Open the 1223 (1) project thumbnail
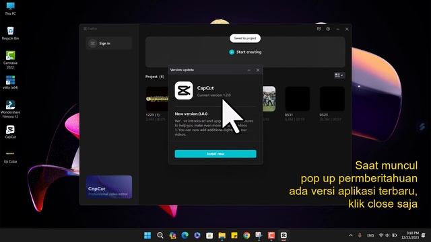 click(157, 99)
